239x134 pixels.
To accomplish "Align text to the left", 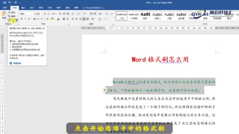I will coord(73,19).
